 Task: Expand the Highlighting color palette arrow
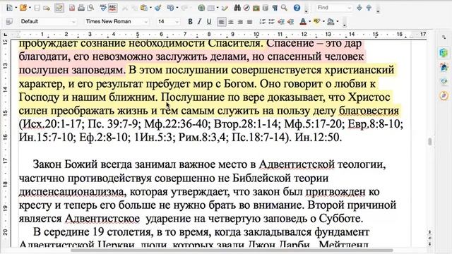tap(323, 21)
